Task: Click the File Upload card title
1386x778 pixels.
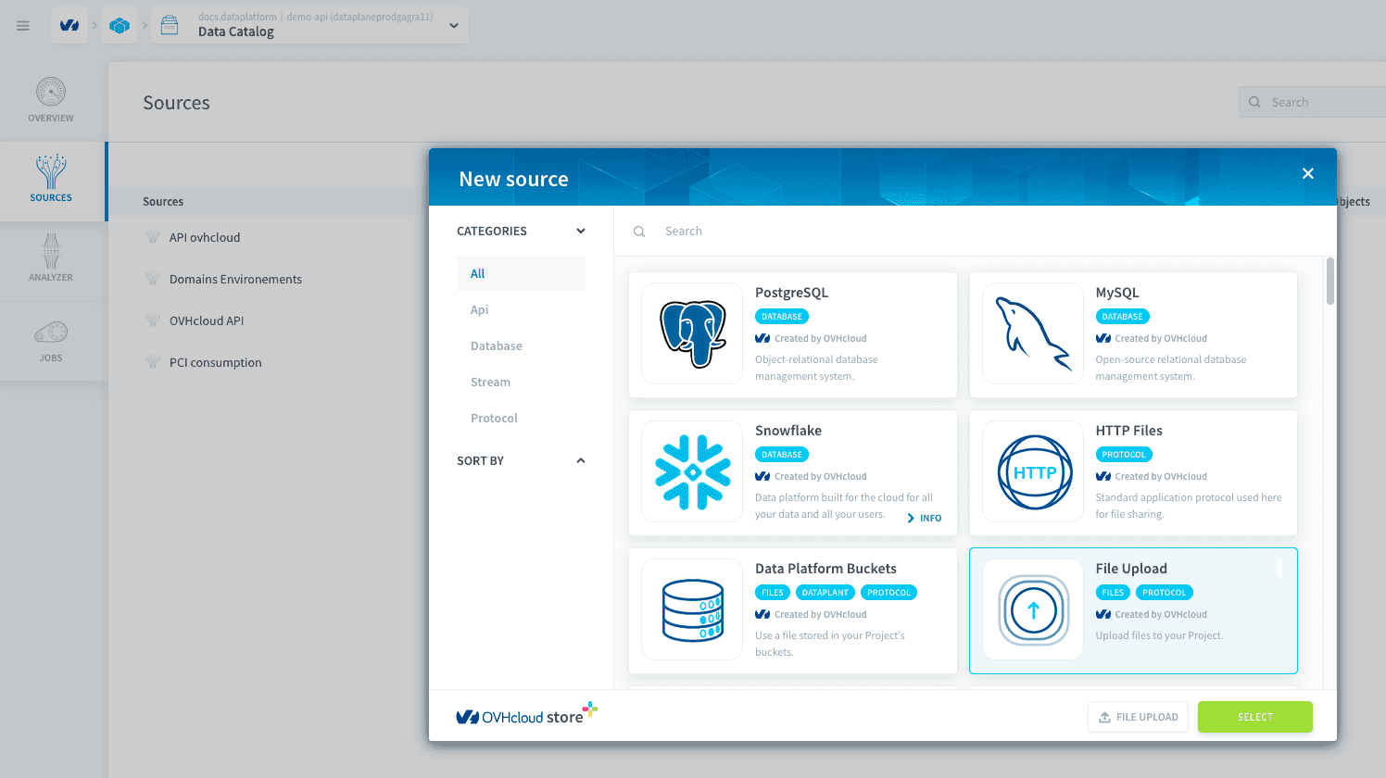Action: 1131,569
